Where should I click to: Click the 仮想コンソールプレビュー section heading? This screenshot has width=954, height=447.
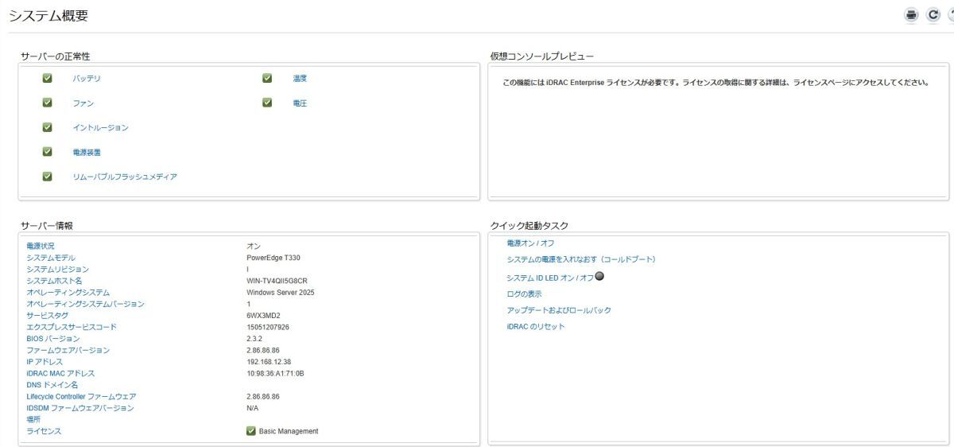pos(543,56)
